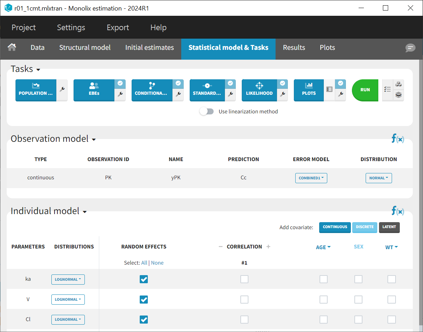Screen dimensions: 423x332
Task: Open wrench settings for EBEs task
Action: (120, 94)
